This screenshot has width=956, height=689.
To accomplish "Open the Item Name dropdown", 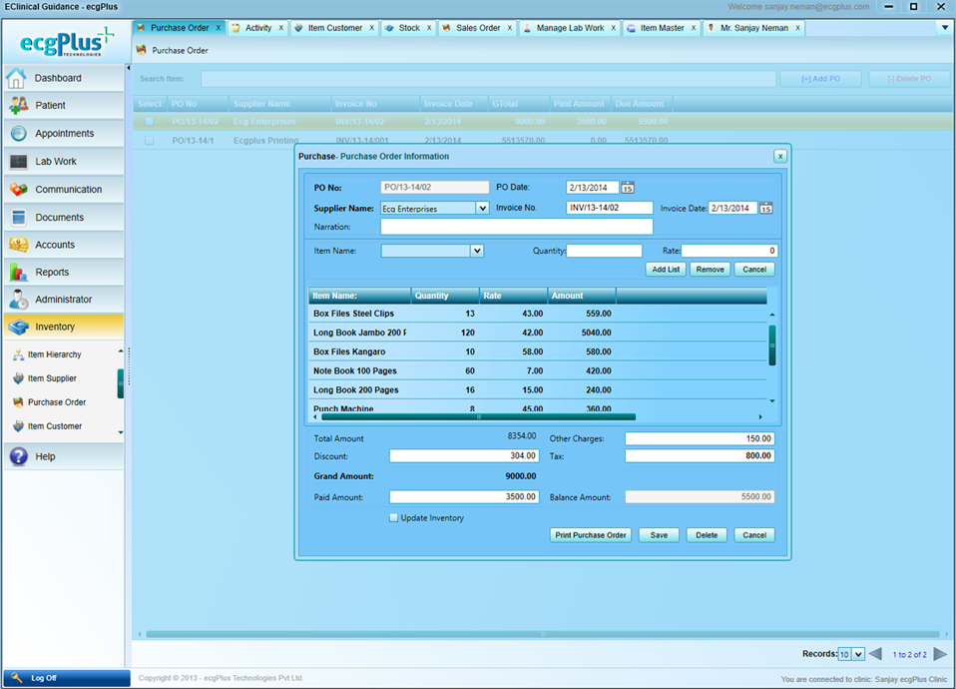I will [476, 252].
